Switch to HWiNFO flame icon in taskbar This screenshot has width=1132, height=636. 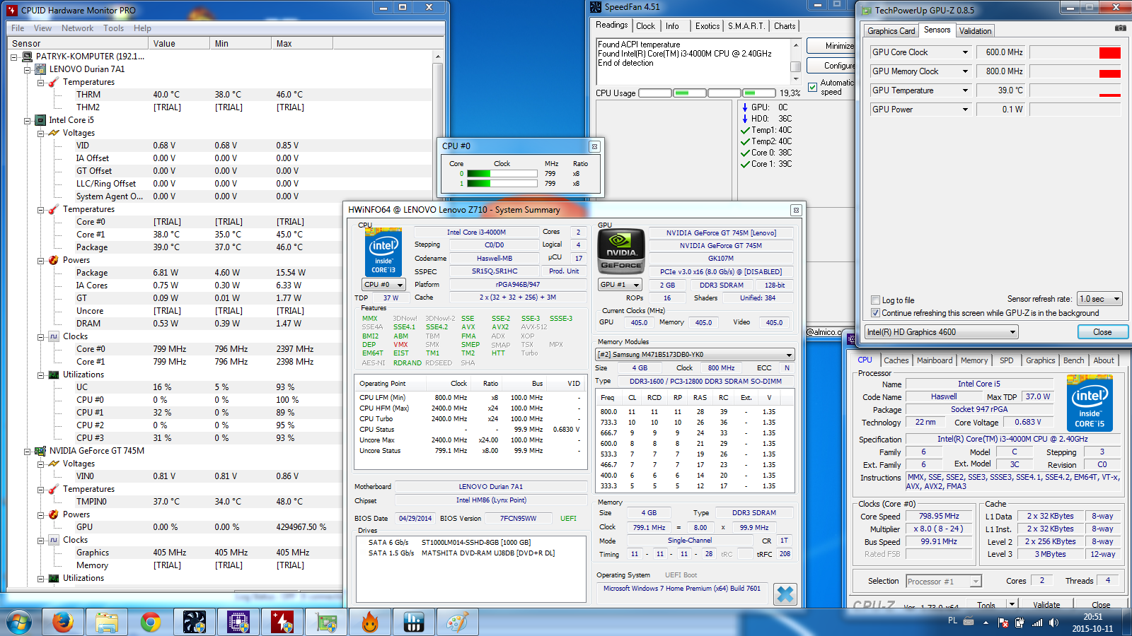(x=370, y=622)
